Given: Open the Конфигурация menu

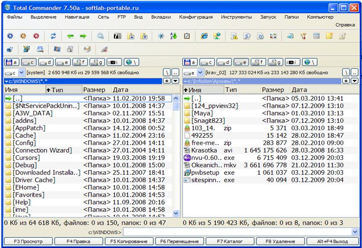Looking at the screenshot, I should pos(196,17).
